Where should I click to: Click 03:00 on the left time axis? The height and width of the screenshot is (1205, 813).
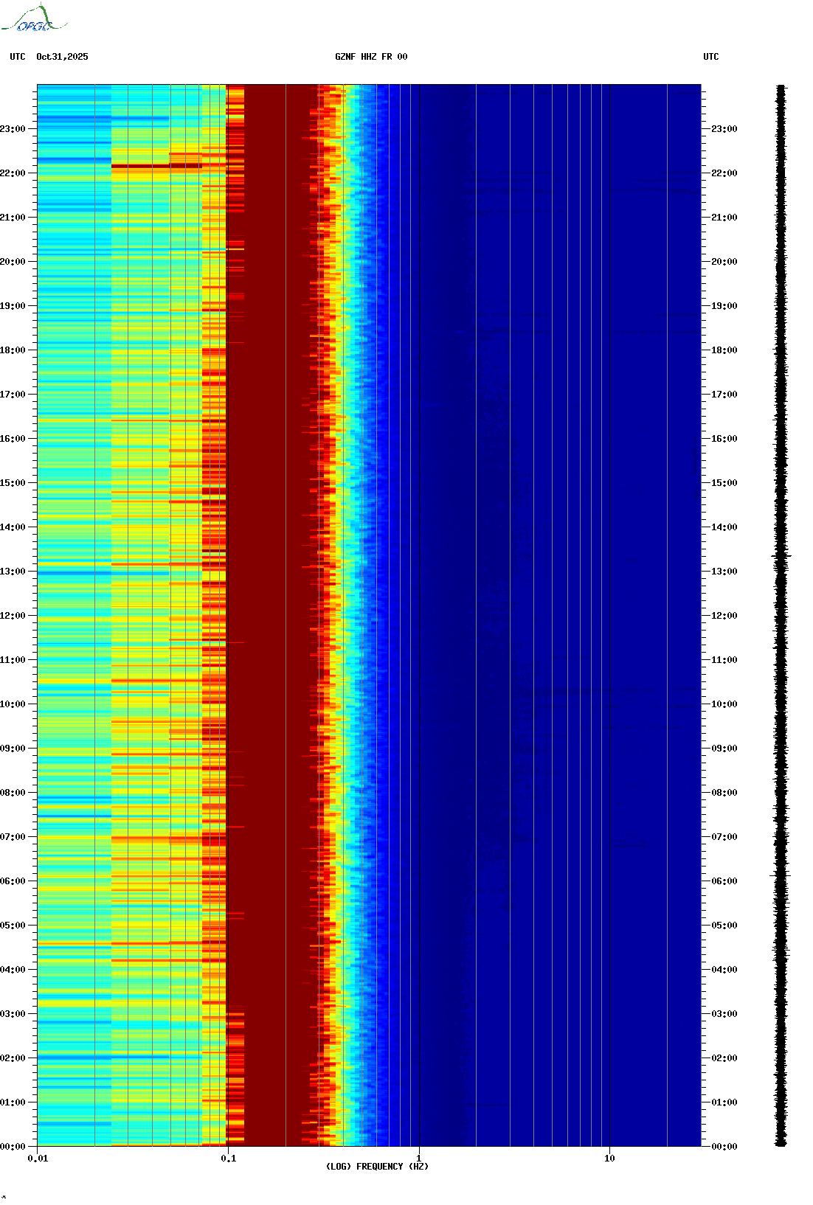tap(13, 1014)
